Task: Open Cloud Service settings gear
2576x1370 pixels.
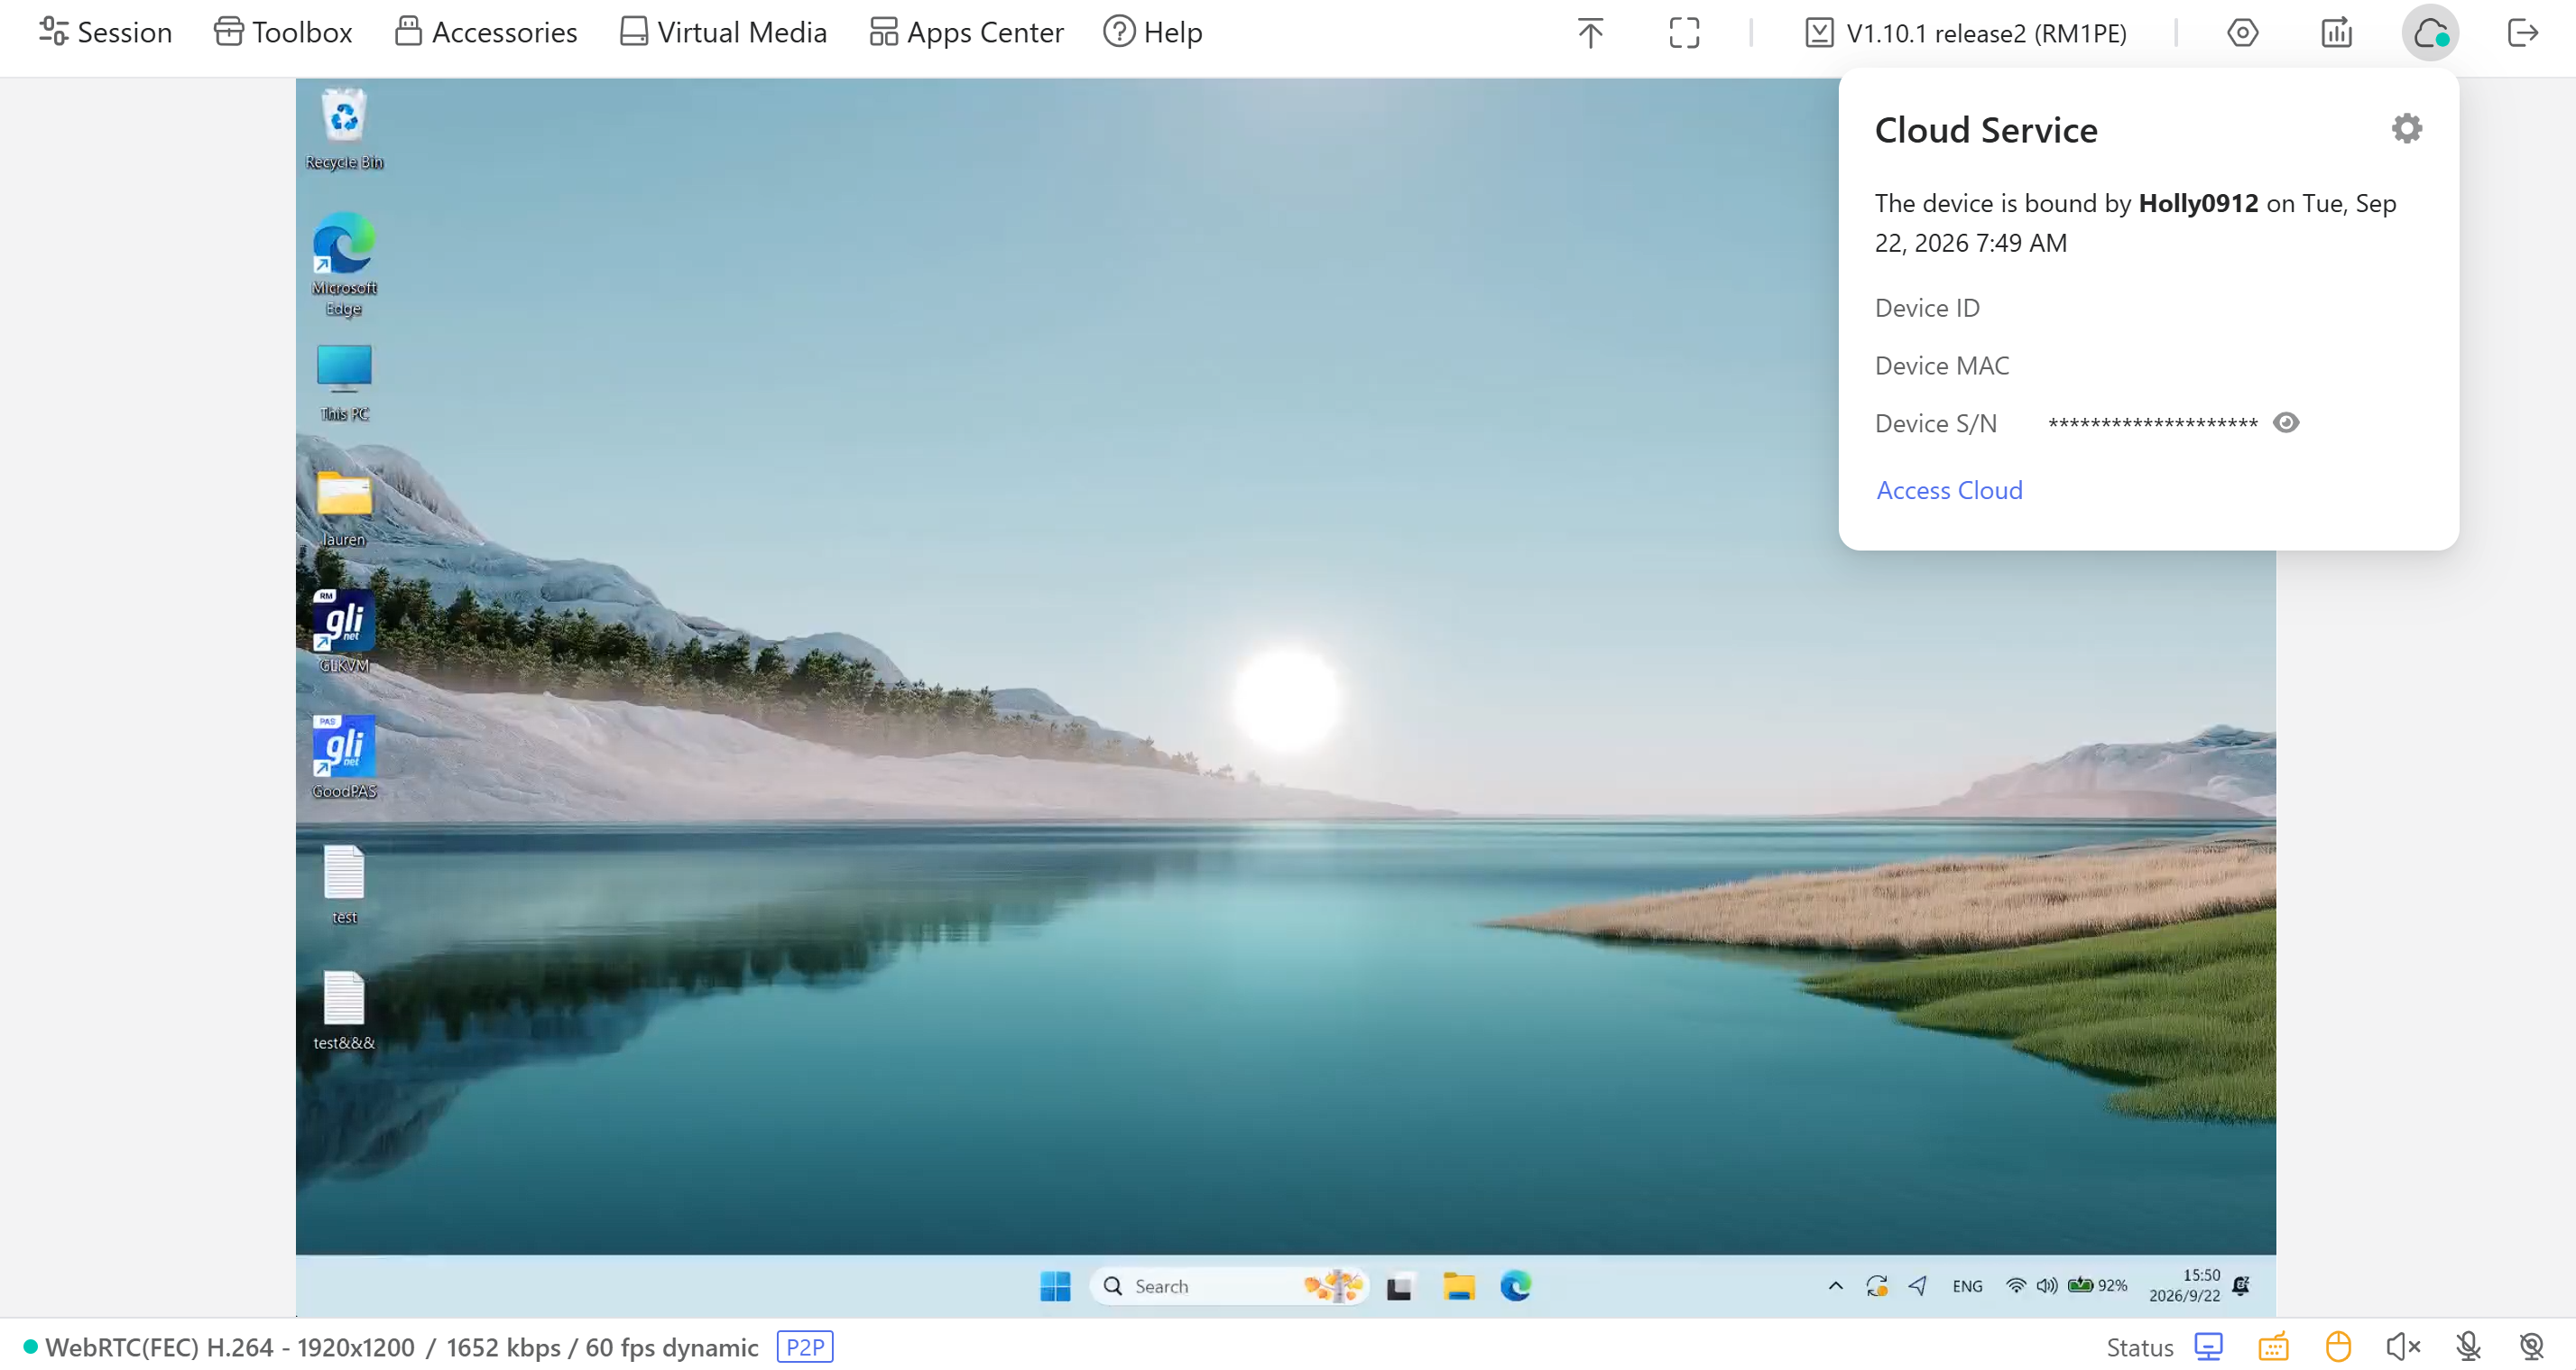Action: coord(2406,128)
